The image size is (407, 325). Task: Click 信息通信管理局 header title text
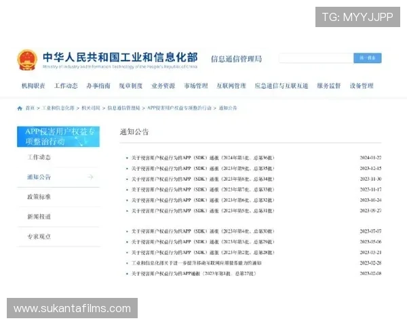(x=236, y=59)
